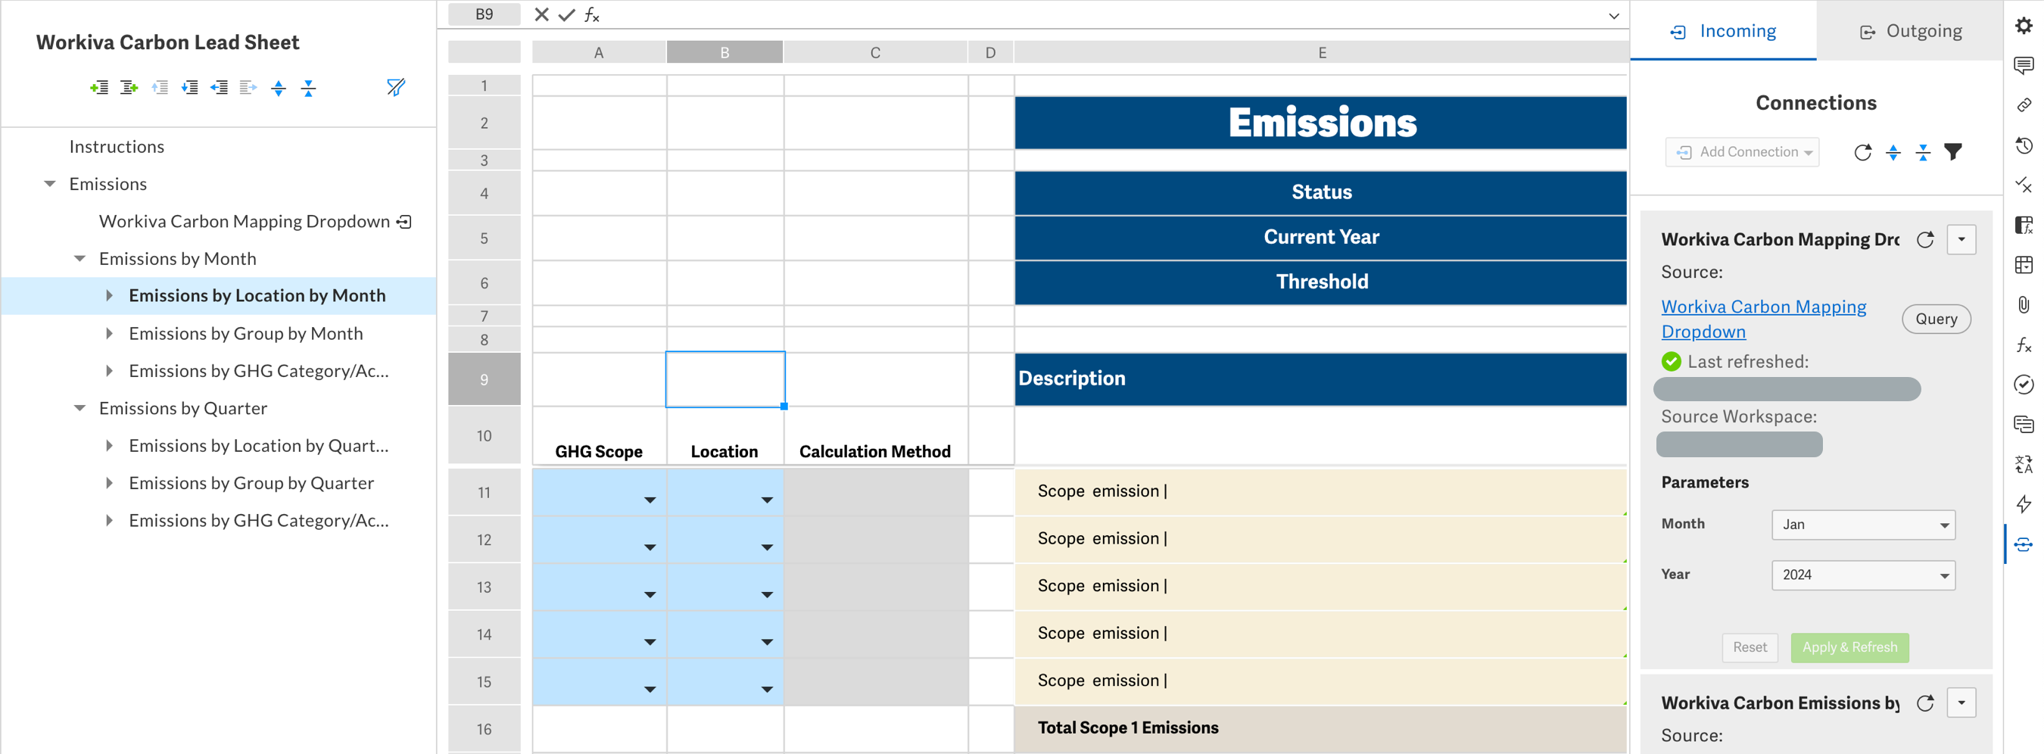Image resolution: width=2044 pixels, height=754 pixels.
Task: Click the fx insert function icon
Action: pos(592,14)
